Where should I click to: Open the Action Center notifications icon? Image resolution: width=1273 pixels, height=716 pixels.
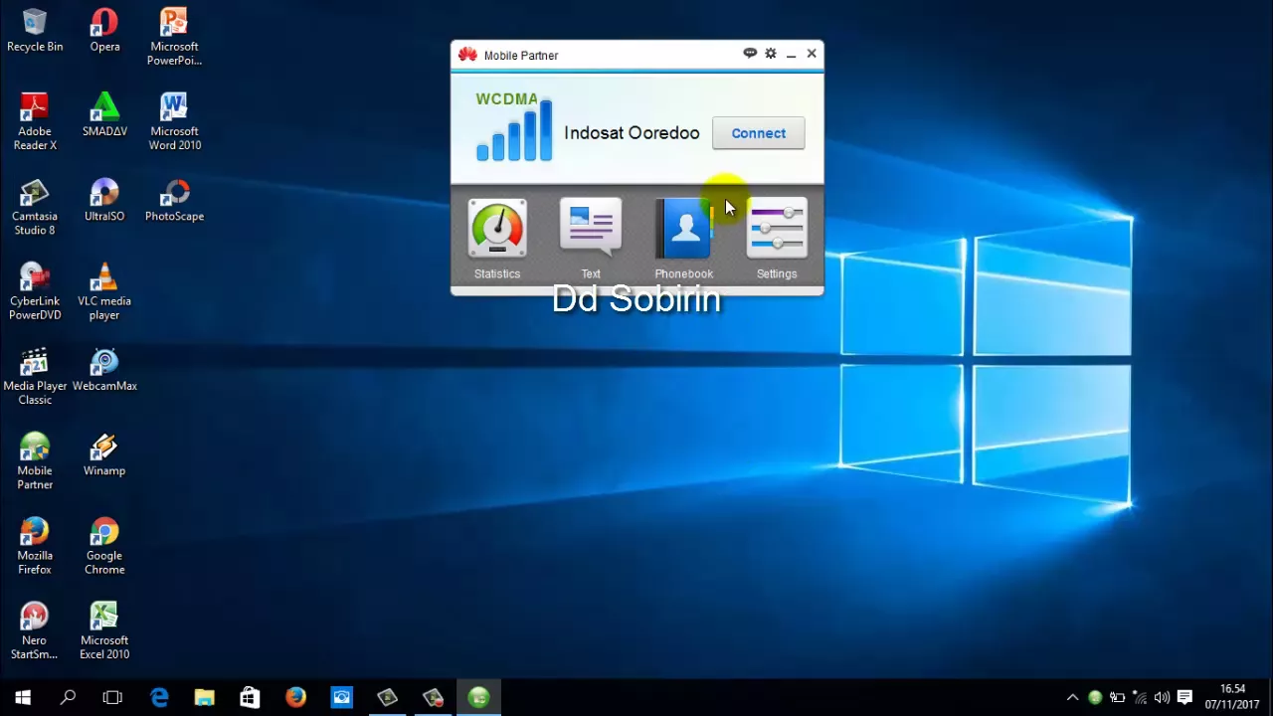point(1184,698)
